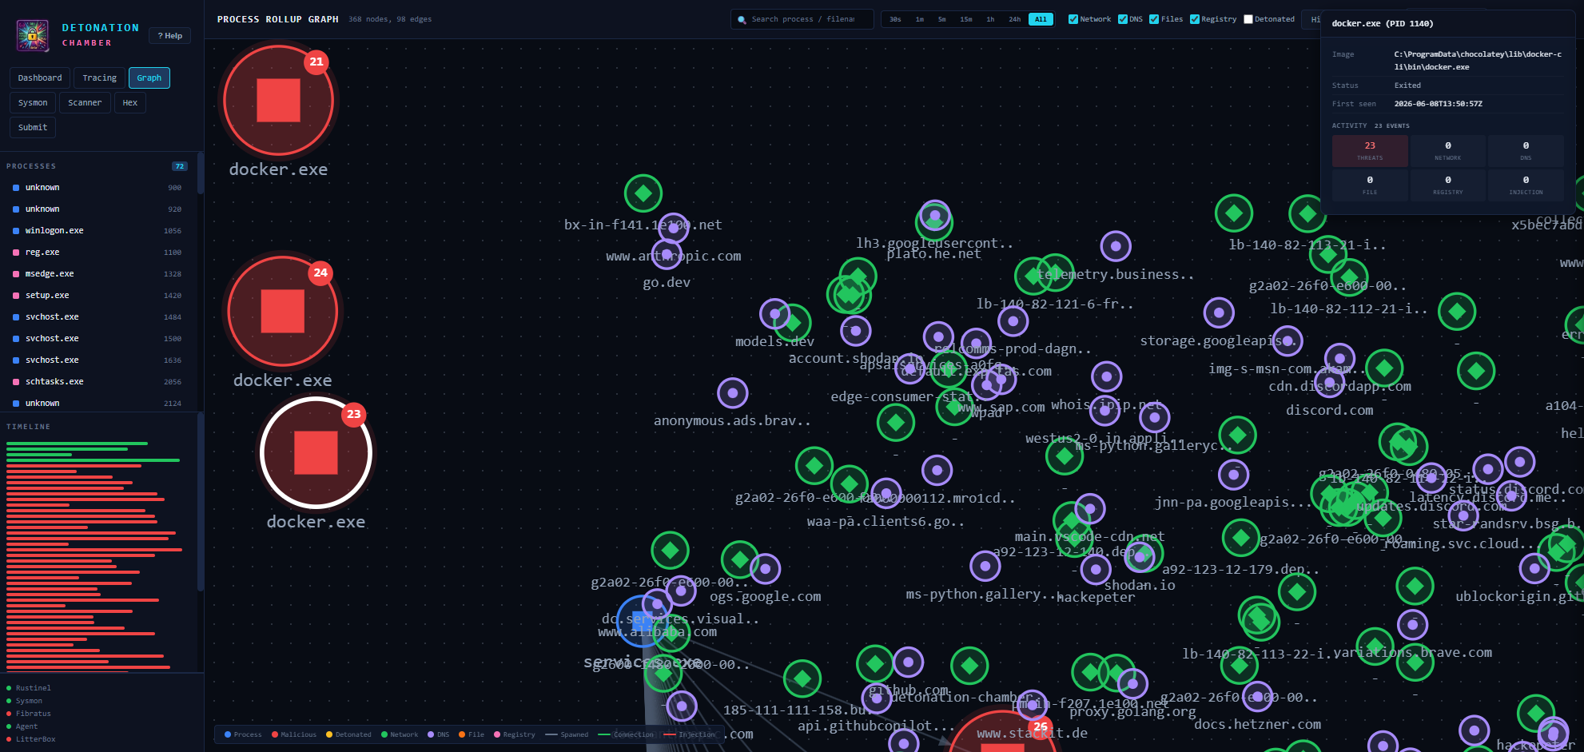Click the blue services.exe process node
Viewport: 1584px width, 752px height.
click(x=642, y=621)
